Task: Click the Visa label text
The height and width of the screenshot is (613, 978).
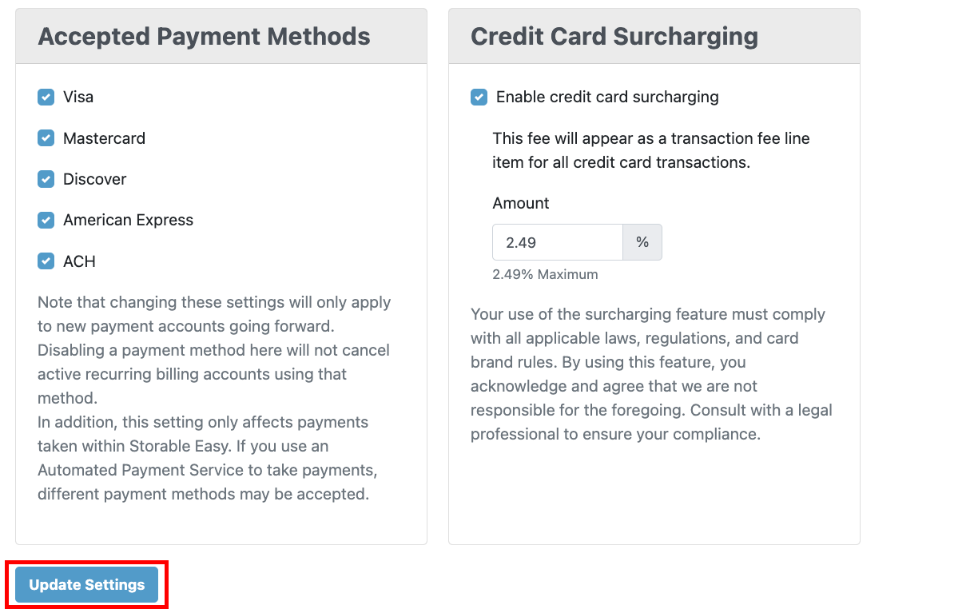Action: (78, 98)
